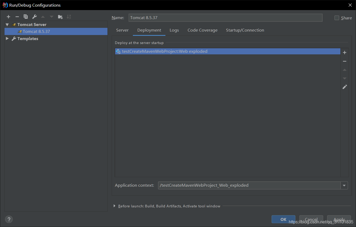Copy the selected configuration
Screen dimensions: 356x227
coord(26,17)
